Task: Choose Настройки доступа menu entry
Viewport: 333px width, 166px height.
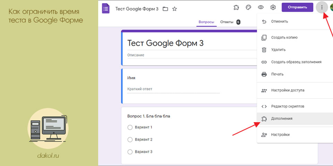Action: [295, 90]
